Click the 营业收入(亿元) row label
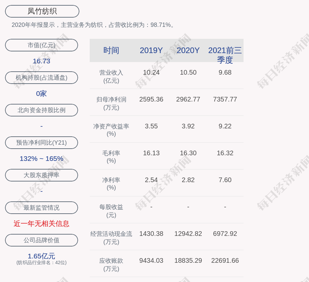This screenshot has height=282, width=309. coord(111,76)
